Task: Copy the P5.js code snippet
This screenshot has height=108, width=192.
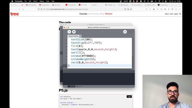Action: coord(129,97)
